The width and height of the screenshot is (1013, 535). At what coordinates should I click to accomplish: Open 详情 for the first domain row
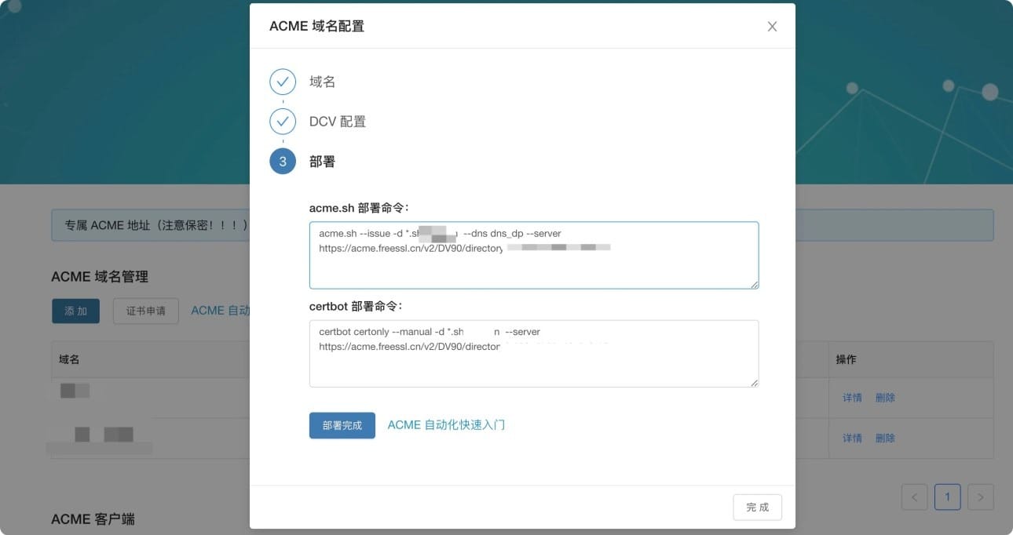point(852,398)
